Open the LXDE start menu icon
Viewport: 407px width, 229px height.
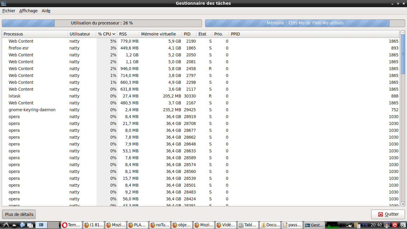(5, 225)
